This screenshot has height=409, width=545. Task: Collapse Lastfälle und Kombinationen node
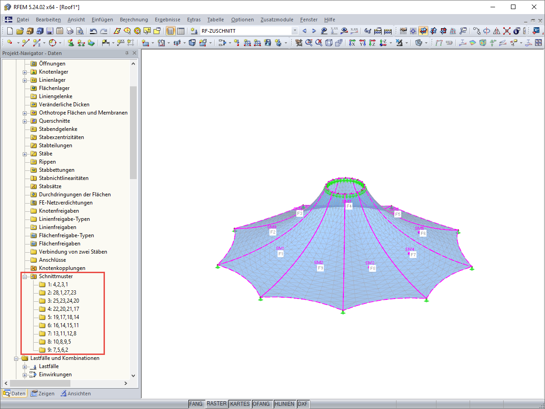point(17,358)
